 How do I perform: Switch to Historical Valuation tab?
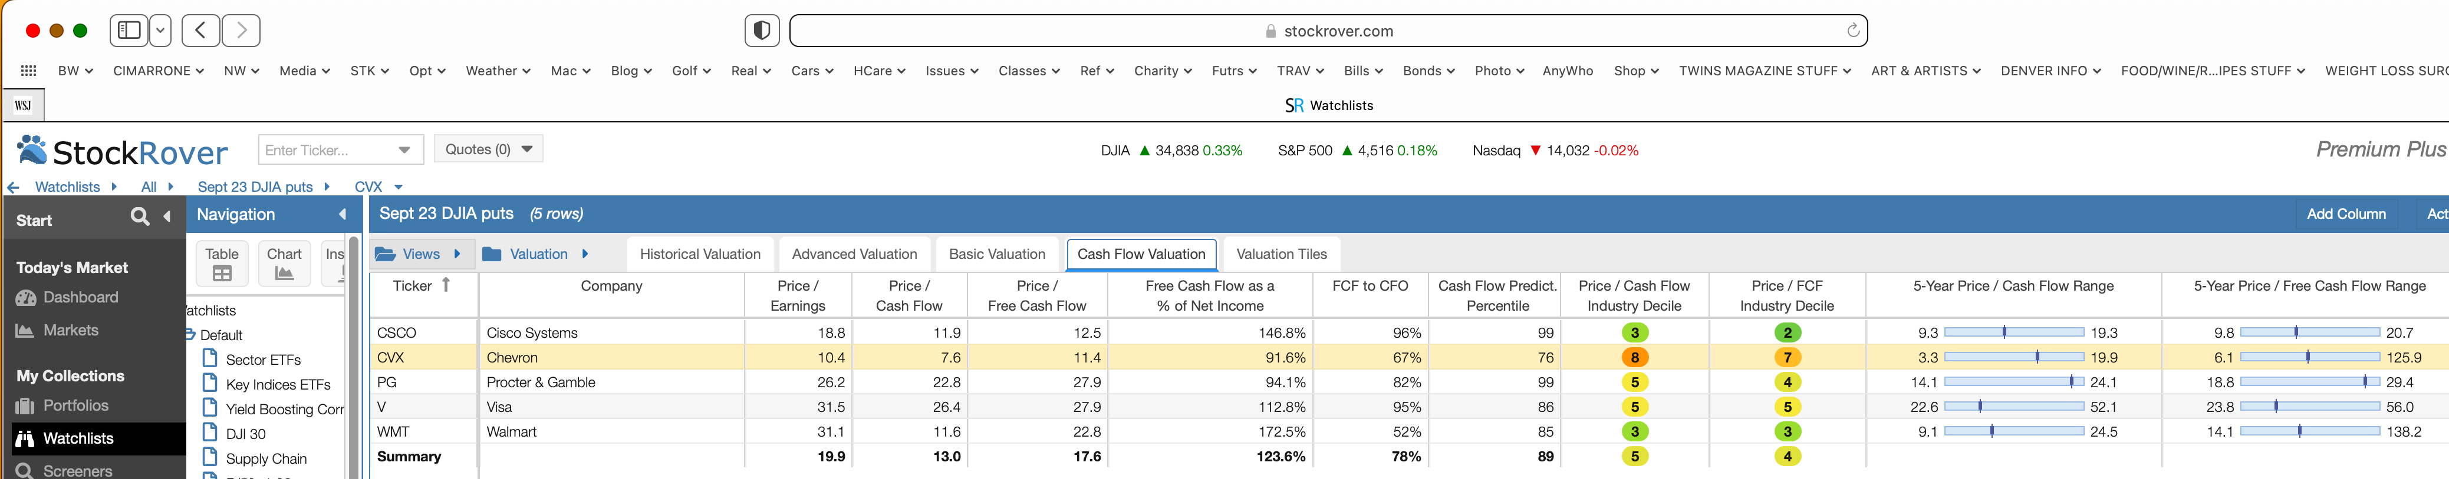[x=700, y=254]
